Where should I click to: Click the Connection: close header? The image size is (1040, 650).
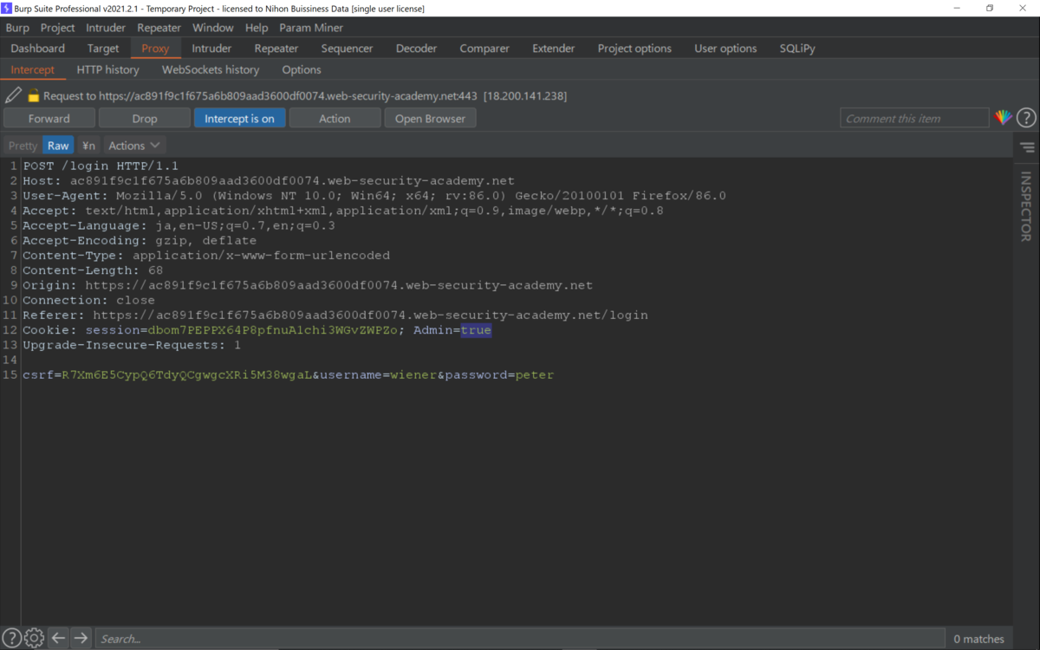coord(89,300)
